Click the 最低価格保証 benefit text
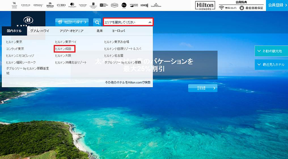 (x=254, y=8)
